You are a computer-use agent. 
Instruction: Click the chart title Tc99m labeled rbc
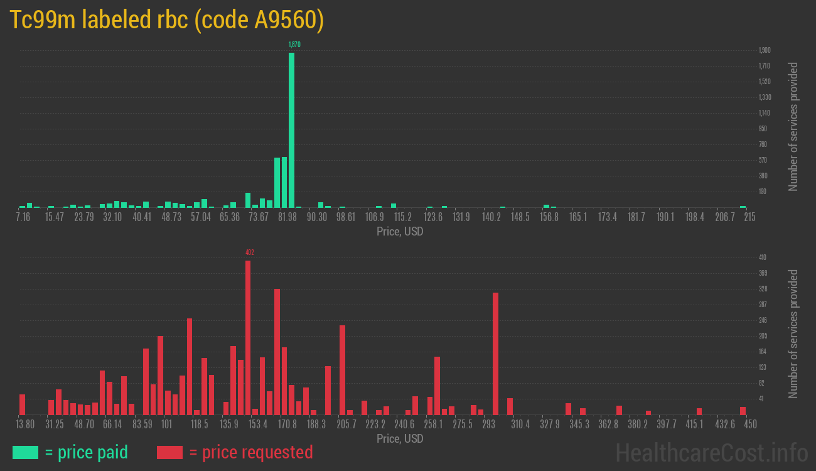[166, 21]
